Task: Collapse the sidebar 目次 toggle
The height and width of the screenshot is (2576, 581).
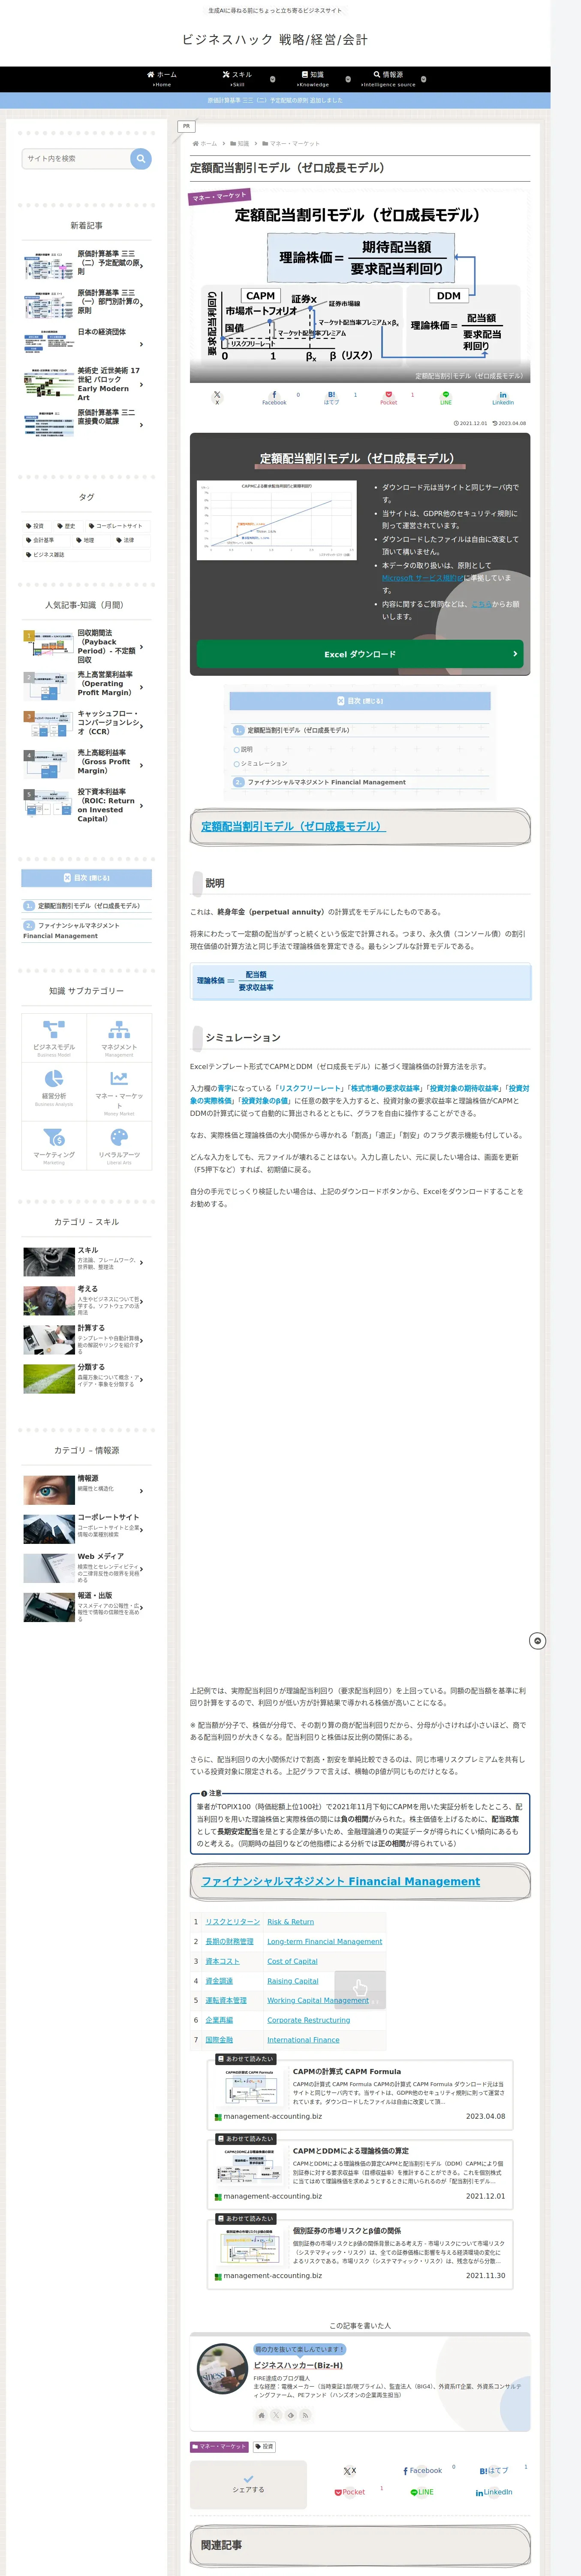Action: pos(87,878)
